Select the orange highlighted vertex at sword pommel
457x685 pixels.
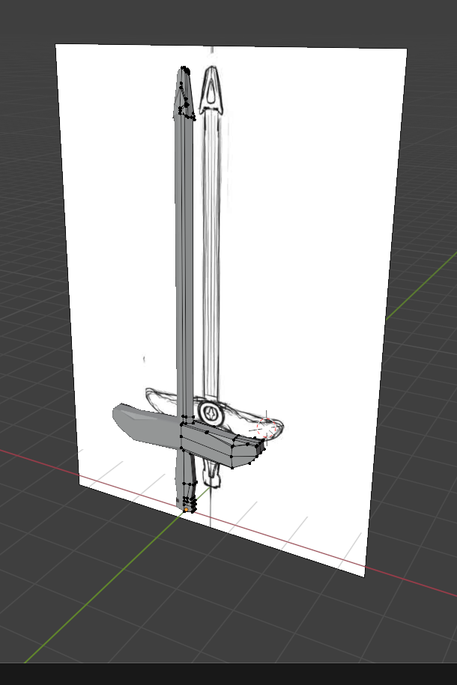[187, 509]
